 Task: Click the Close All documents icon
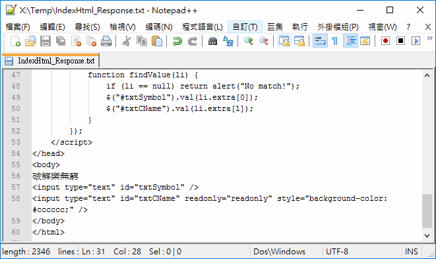[91, 41]
